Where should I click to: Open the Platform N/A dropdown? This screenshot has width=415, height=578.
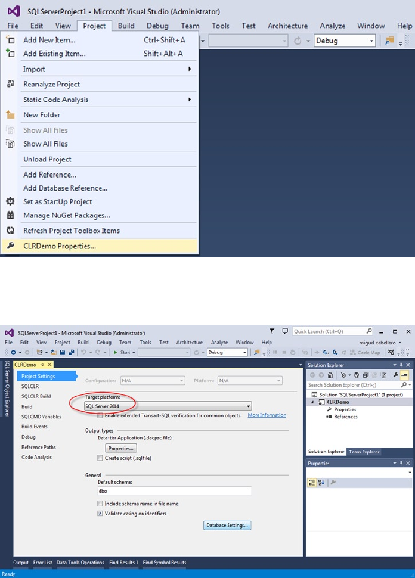pyautogui.click(x=250, y=380)
